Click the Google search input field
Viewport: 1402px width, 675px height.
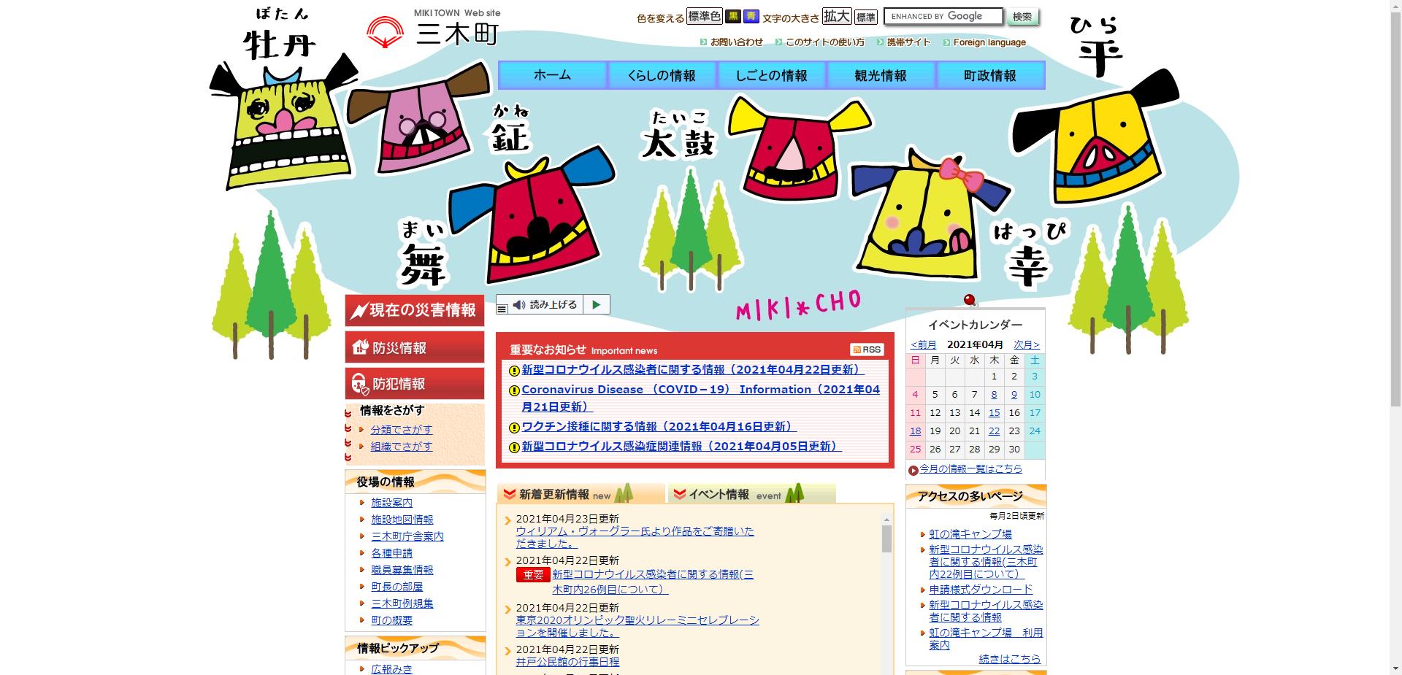tap(942, 17)
